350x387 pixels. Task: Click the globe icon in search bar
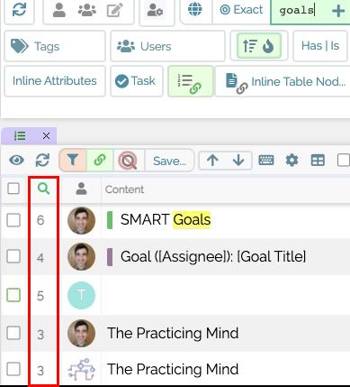point(194,9)
